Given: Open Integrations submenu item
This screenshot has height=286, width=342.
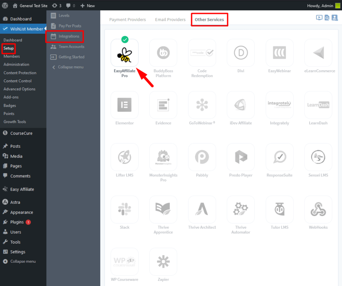Looking at the screenshot, I should pos(65,36).
